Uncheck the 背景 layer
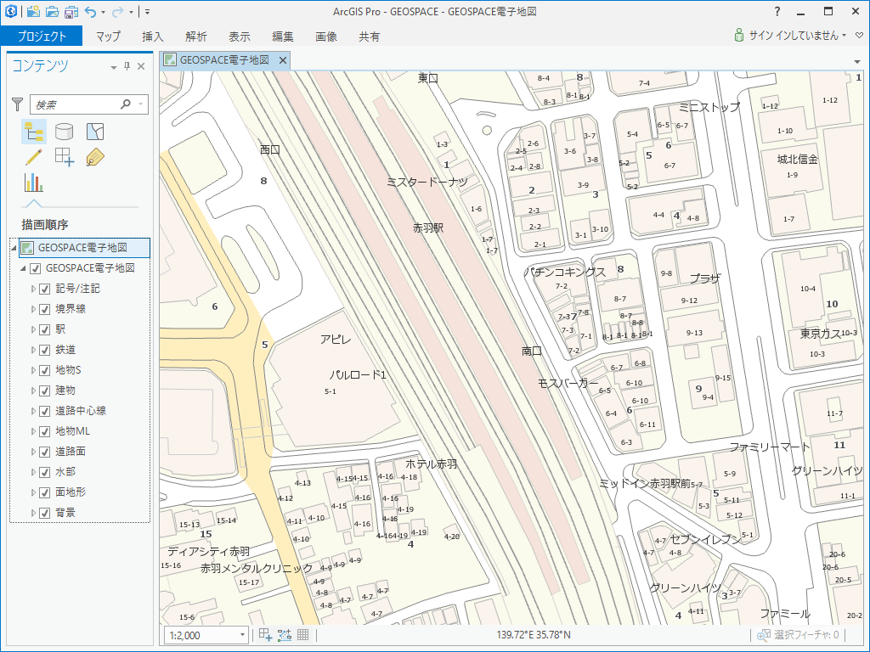Viewport: 870px width, 652px height. click(x=45, y=514)
